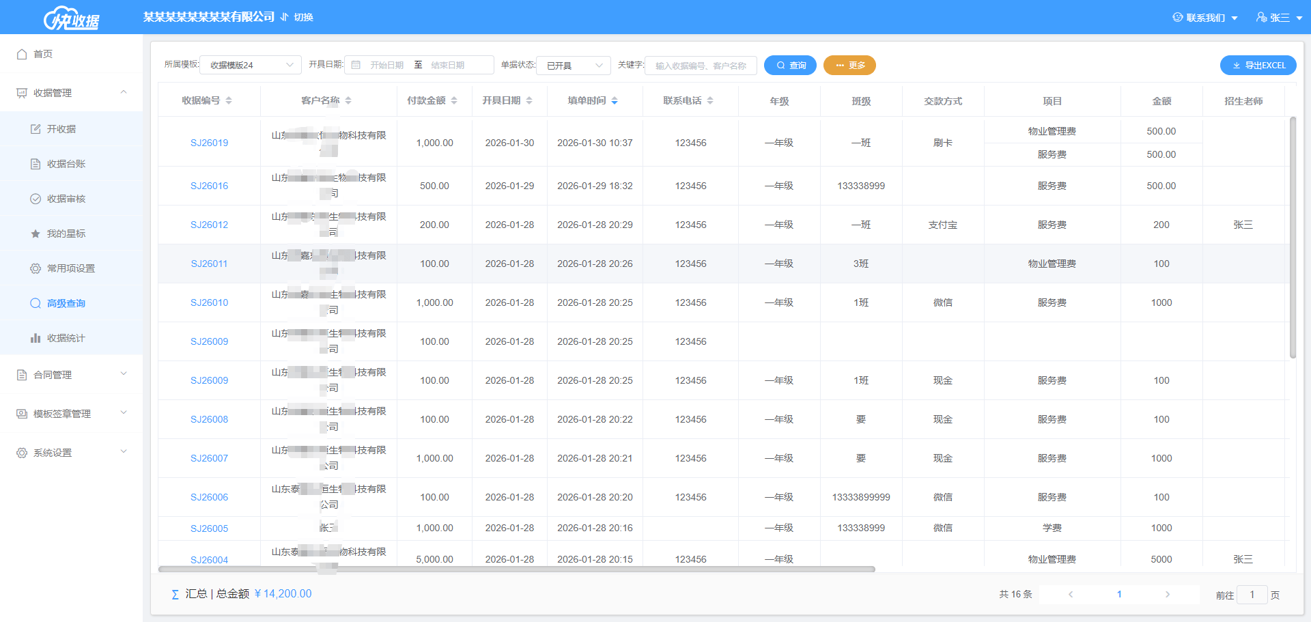The image size is (1311, 622).
Task: Click the bar chart icon for 收据统计
Action: click(x=36, y=338)
